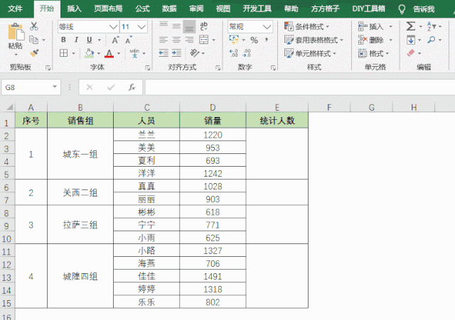455x320 pixels.
Task: Apply percent style format
Action: tap(255, 40)
